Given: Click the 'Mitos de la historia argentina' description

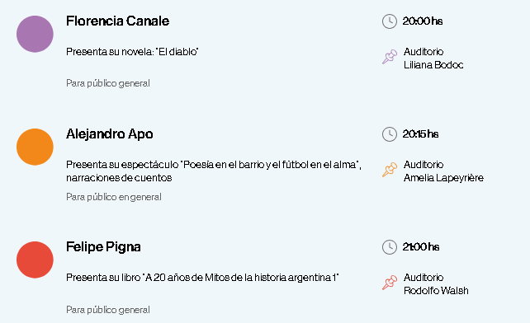Looking at the screenshot, I should point(202,278).
